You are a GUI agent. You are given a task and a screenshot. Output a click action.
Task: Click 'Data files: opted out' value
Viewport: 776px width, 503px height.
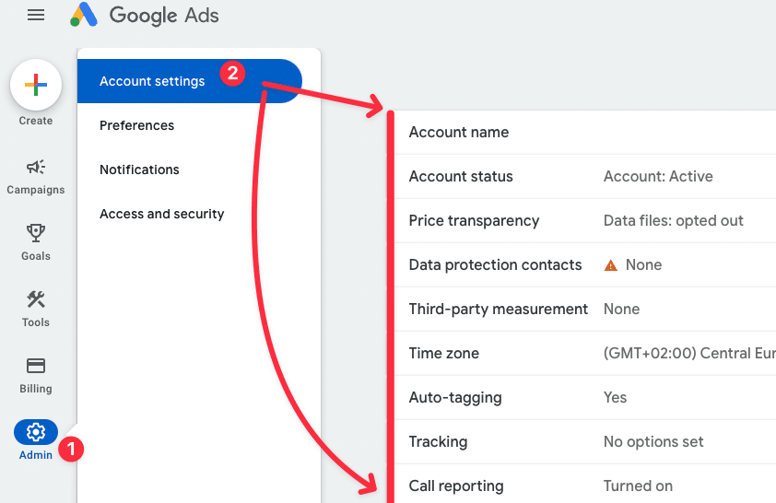coord(673,220)
